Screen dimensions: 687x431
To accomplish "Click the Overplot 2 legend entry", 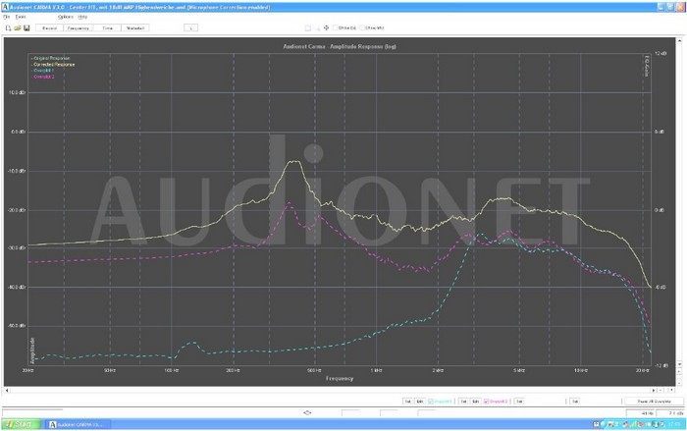I will click(42, 77).
